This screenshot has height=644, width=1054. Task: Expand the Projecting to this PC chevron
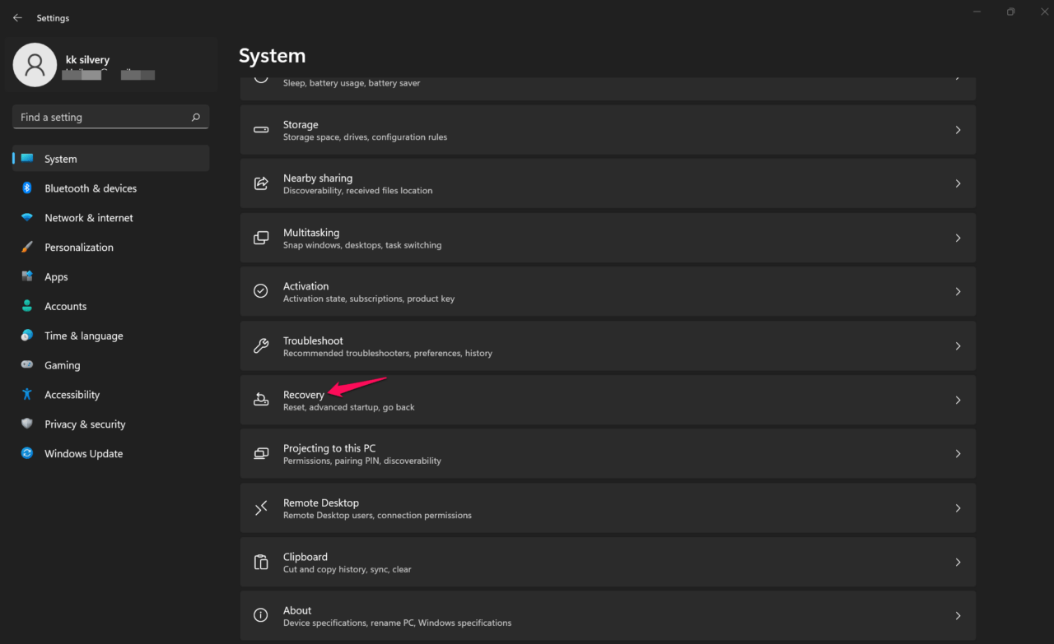coord(958,453)
